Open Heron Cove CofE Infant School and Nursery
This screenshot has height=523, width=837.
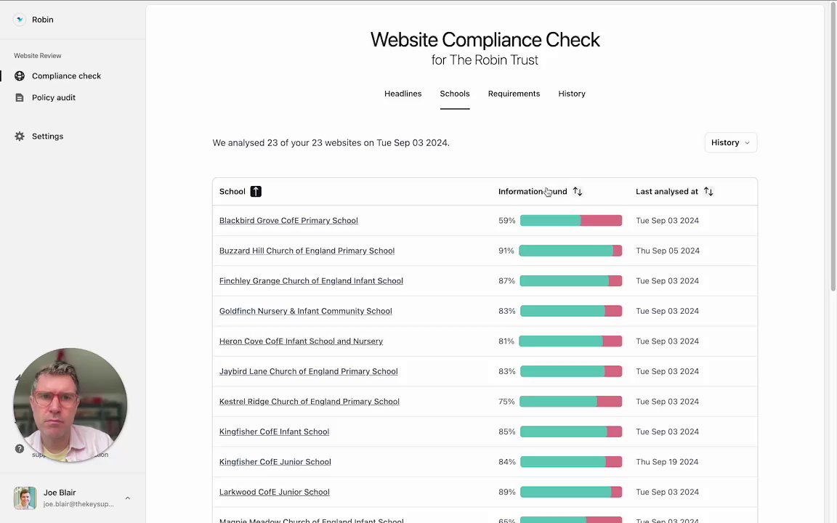point(301,341)
